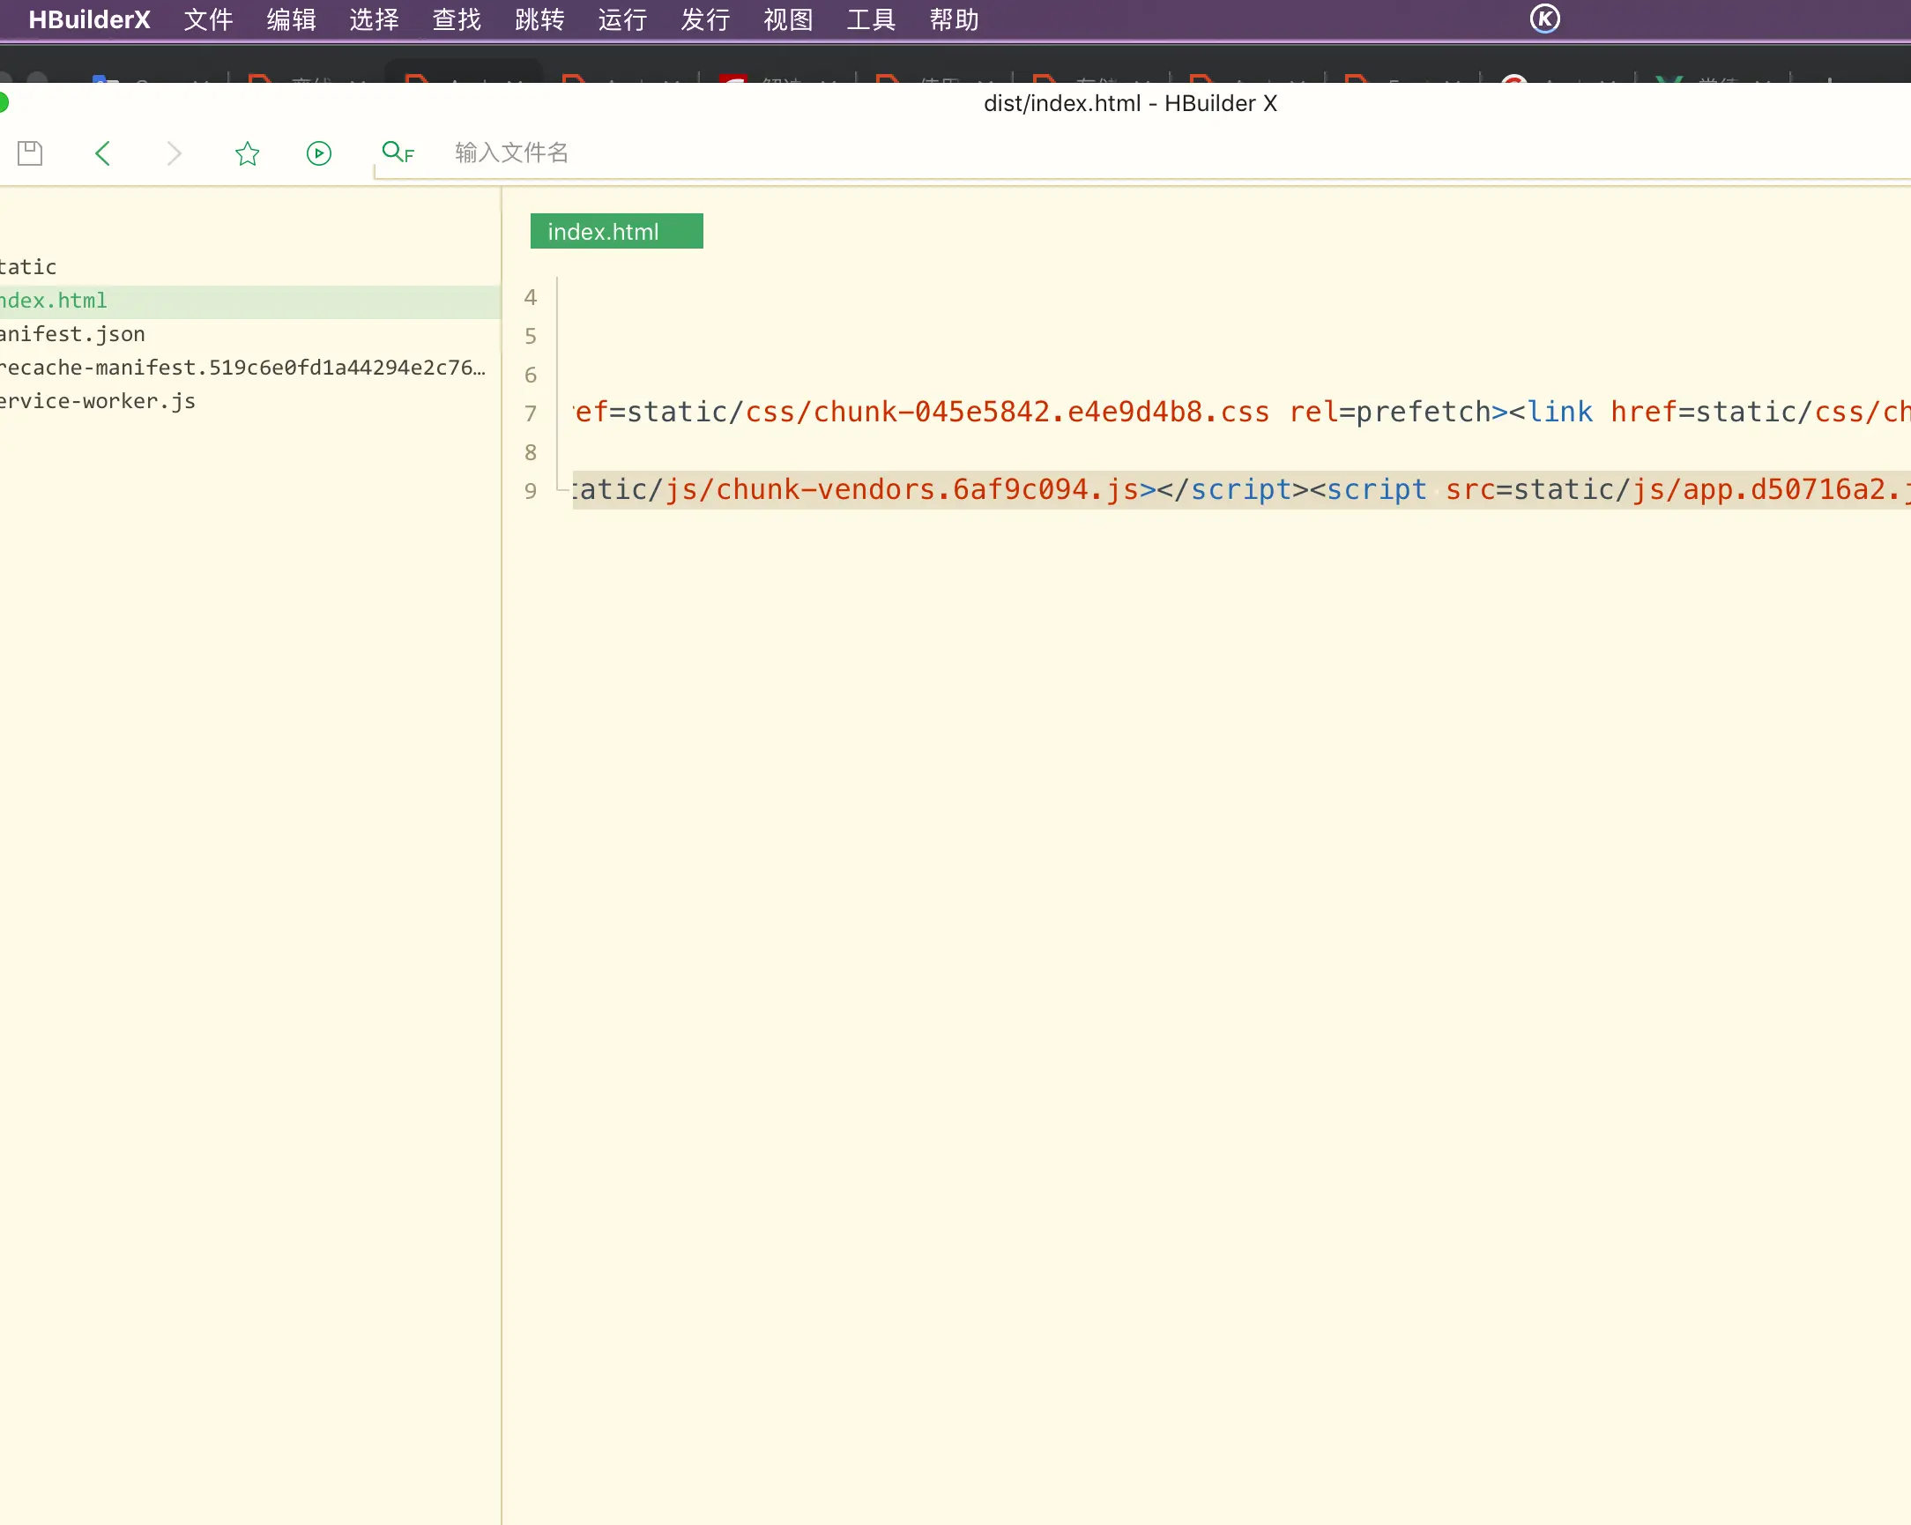Open the 视图 menu
The height and width of the screenshot is (1525, 1911).
click(x=788, y=19)
